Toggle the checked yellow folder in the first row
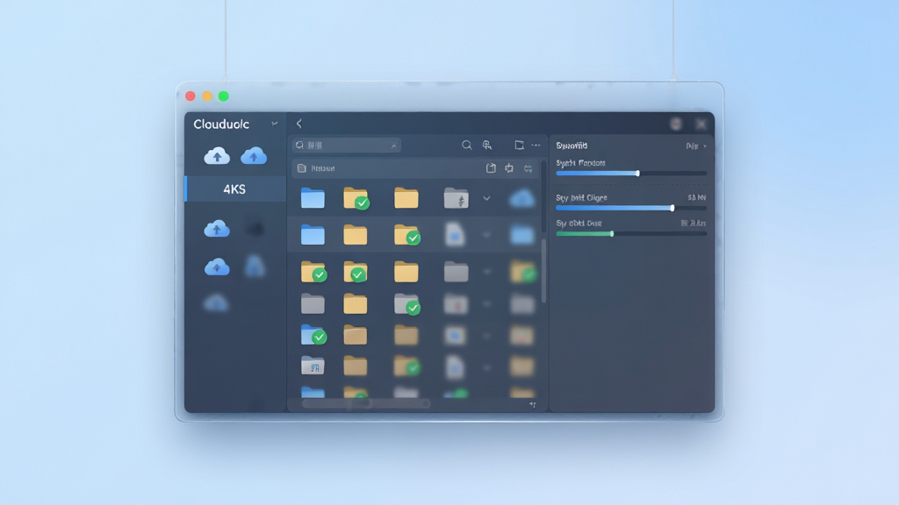This screenshot has height=505, width=899. coord(356,198)
